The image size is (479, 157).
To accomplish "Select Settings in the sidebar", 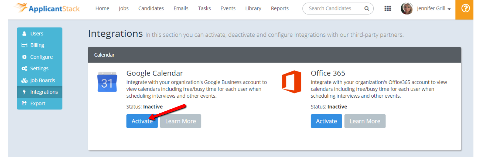I will [40, 69].
